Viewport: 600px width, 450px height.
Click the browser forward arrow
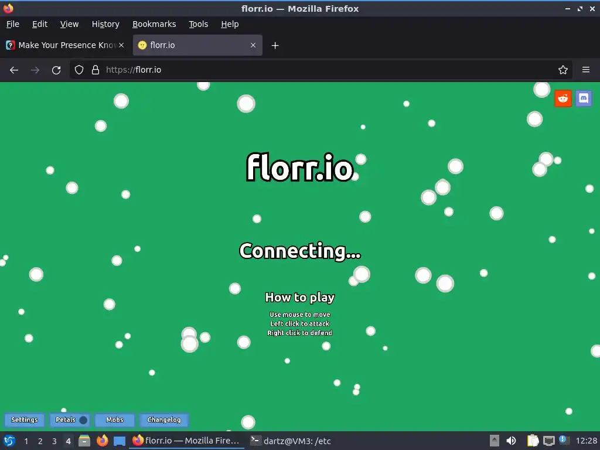tap(35, 70)
